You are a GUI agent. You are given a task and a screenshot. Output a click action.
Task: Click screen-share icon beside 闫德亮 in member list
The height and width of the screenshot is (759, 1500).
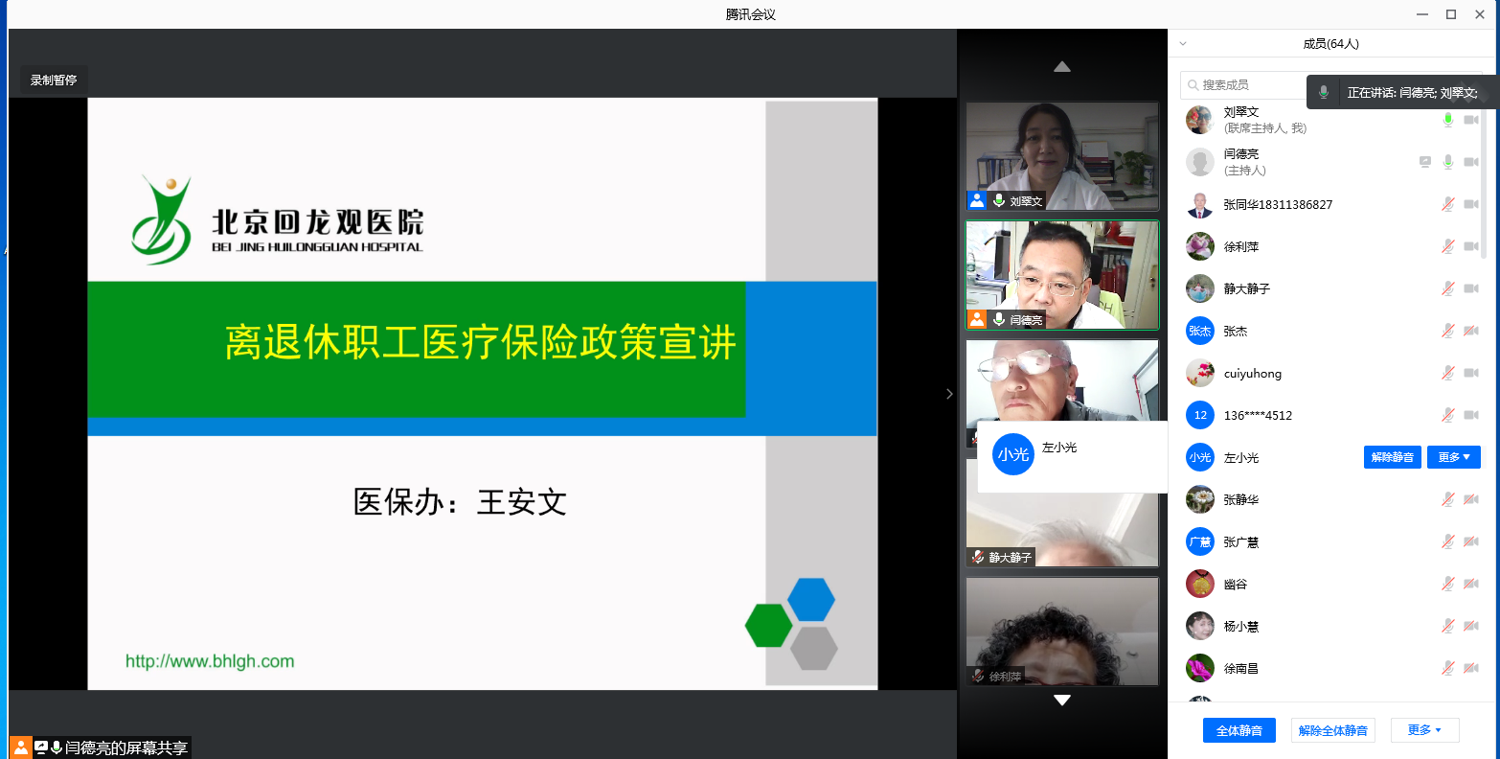1425,162
